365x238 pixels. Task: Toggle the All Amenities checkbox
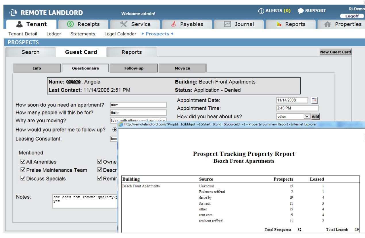tap(23, 162)
